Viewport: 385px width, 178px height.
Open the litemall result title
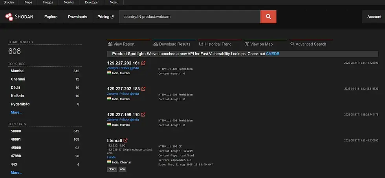click(x=114, y=141)
